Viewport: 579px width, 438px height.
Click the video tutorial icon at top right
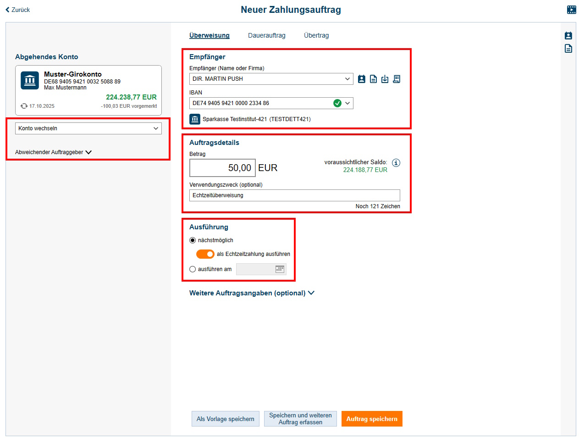coord(571,9)
